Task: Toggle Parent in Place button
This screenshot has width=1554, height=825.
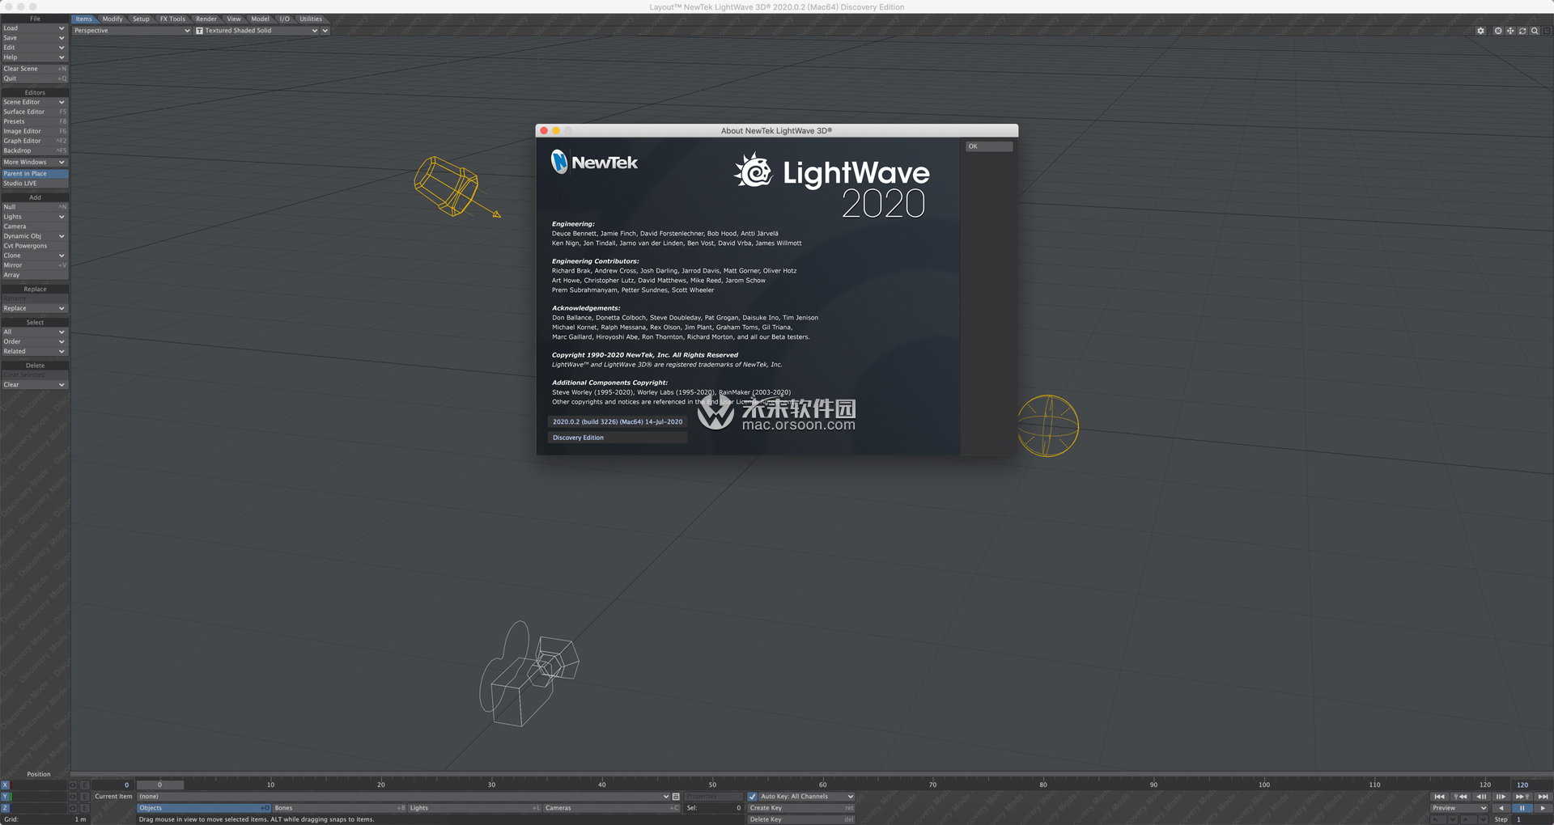Action: click(35, 174)
